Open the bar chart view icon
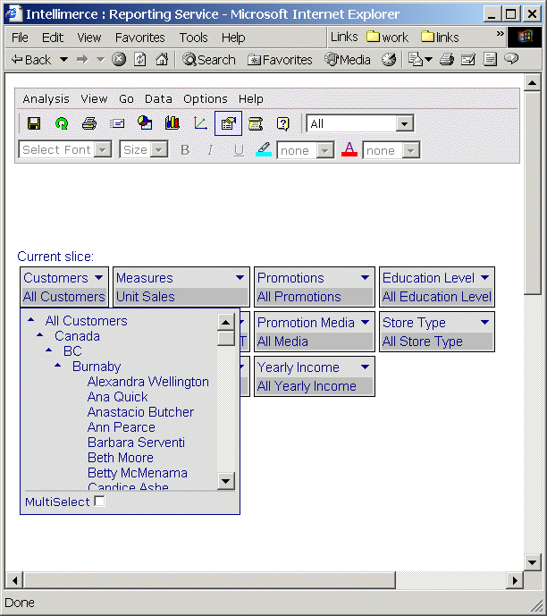This screenshot has height=616, width=547. click(x=173, y=123)
